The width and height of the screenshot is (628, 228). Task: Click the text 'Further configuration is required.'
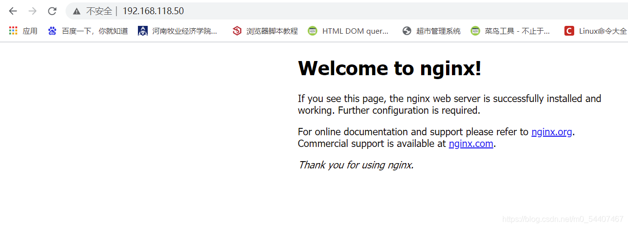click(409, 110)
